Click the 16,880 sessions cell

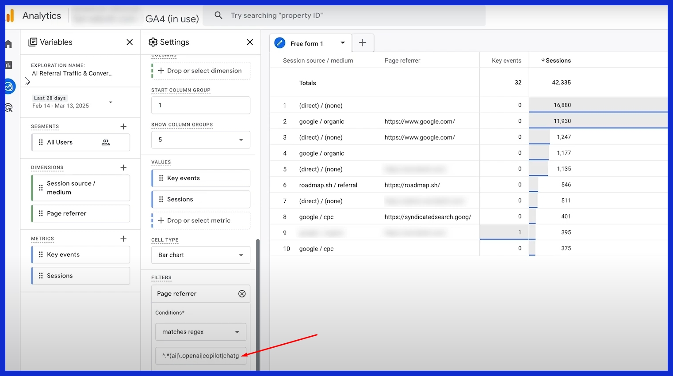tap(562, 105)
